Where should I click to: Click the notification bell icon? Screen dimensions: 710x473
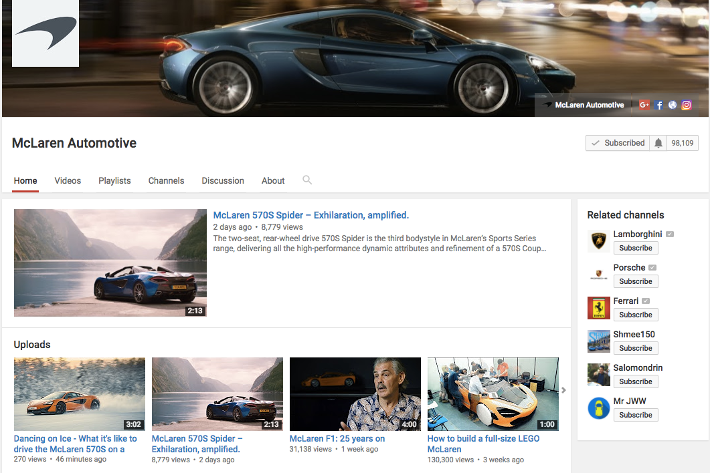(x=658, y=143)
